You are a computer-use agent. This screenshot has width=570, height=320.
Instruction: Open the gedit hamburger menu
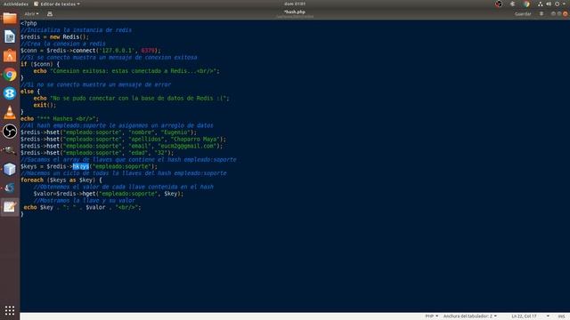541,14
